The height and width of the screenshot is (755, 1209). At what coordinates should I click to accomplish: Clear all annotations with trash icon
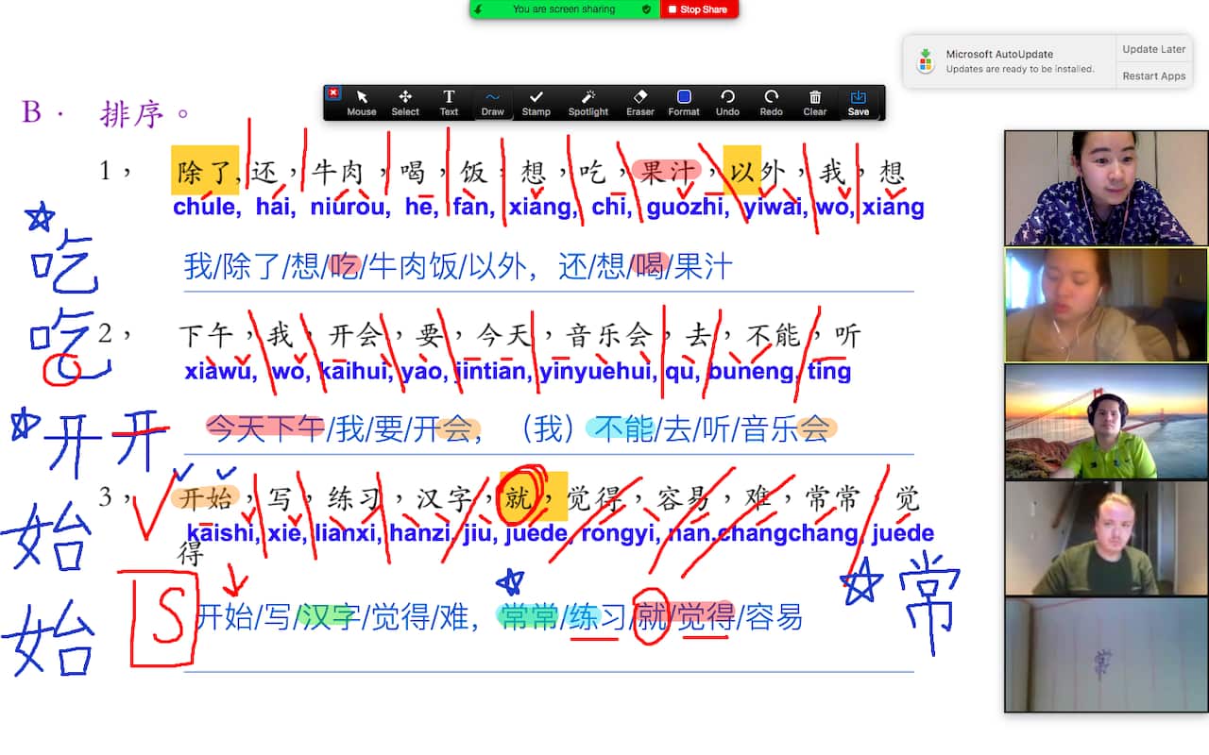(815, 102)
